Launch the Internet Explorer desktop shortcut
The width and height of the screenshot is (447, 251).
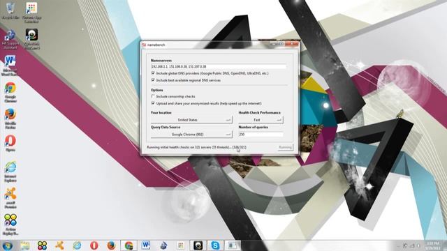[10, 172]
